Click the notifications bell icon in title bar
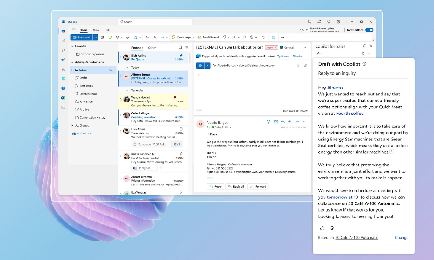The image size is (434, 260). click(x=319, y=22)
